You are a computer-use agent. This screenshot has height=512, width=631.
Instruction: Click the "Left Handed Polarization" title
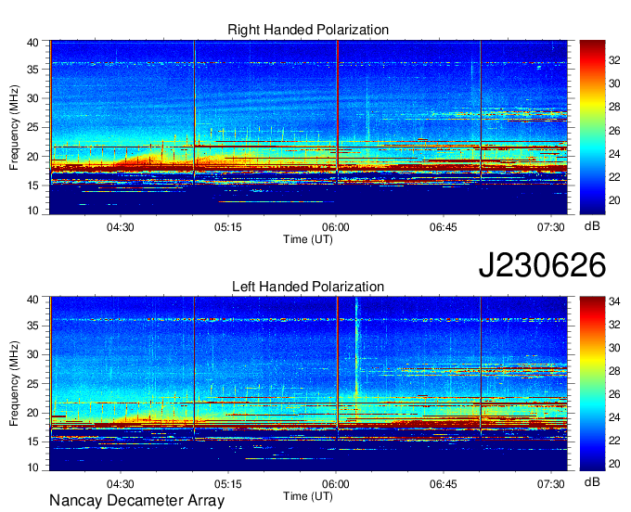pos(308,287)
